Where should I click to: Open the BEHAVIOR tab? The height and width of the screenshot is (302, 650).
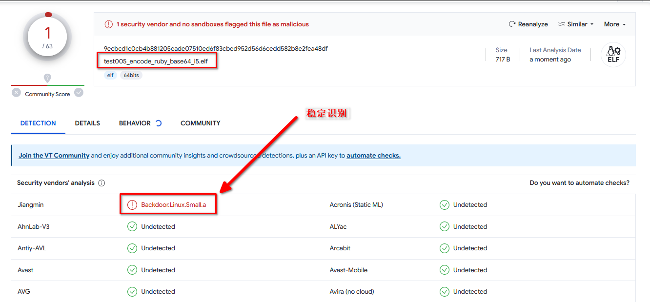coord(135,123)
